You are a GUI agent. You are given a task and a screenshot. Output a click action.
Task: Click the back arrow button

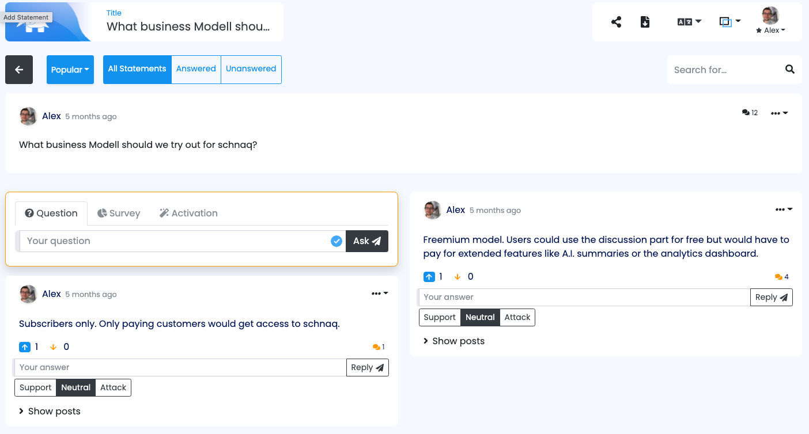tap(19, 70)
